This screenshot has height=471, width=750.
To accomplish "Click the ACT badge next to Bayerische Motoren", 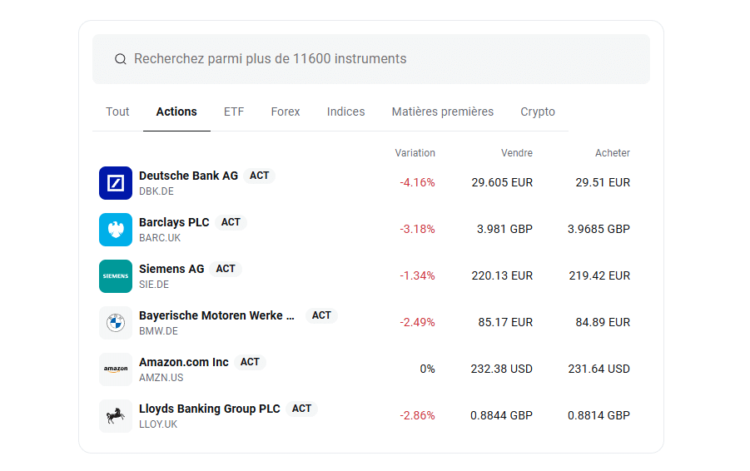I will (321, 315).
